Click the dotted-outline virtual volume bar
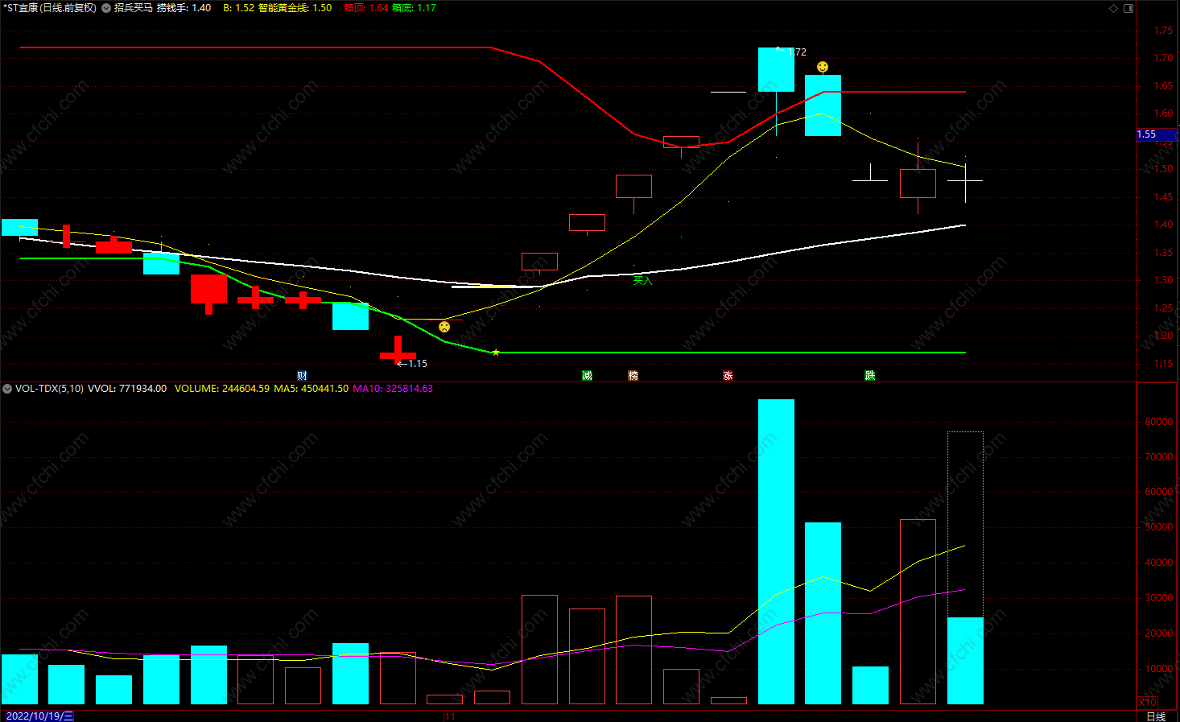The width and height of the screenshot is (1180, 722). coord(965,525)
